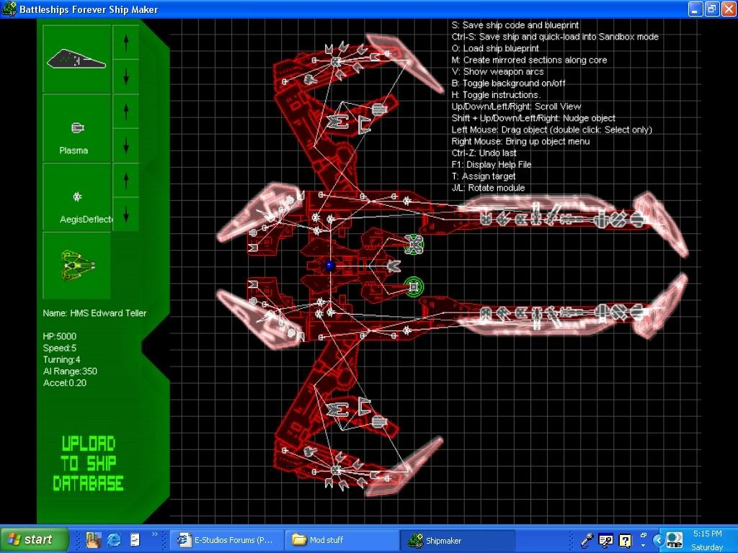The width and height of the screenshot is (738, 553).
Task: Switch to E-Studios Forums taskbar window
Action: pyautogui.click(x=226, y=540)
